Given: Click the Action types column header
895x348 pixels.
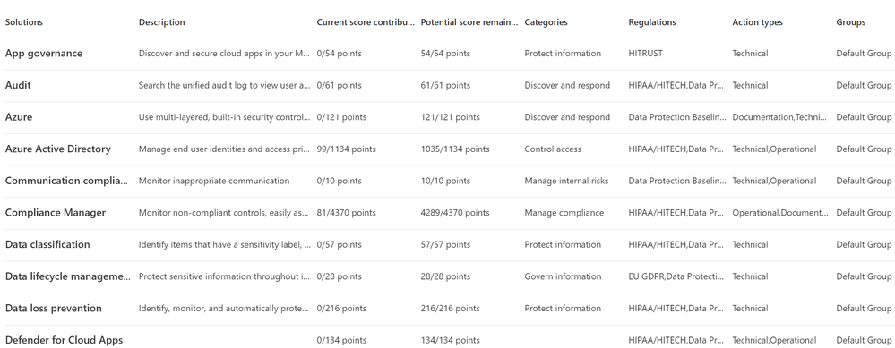Looking at the screenshot, I should tap(757, 22).
